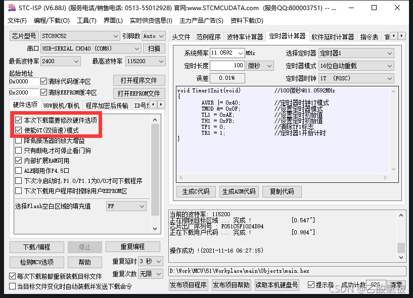Open timer length unit 微秒 dropdown
Image resolution: width=413 pixels, height=298 pixels.
(260, 66)
